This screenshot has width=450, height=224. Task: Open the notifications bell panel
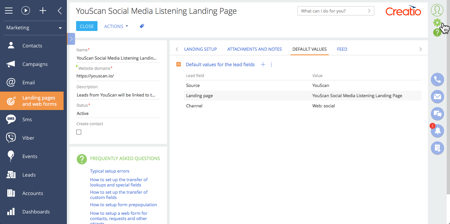pos(437,131)
